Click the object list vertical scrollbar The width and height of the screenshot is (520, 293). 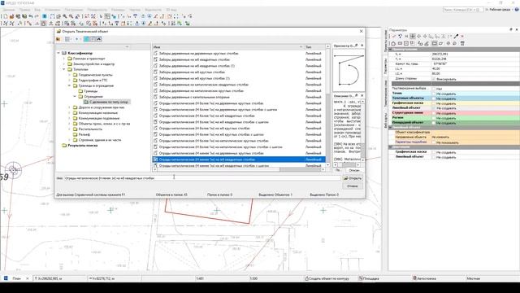327,106
